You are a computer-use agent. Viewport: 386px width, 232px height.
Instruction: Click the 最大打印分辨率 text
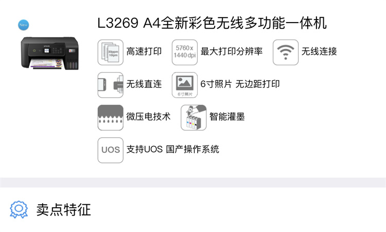232,51
